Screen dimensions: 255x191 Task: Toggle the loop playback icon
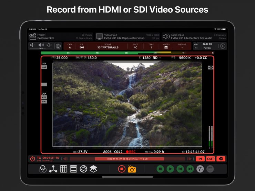(200, 169)
